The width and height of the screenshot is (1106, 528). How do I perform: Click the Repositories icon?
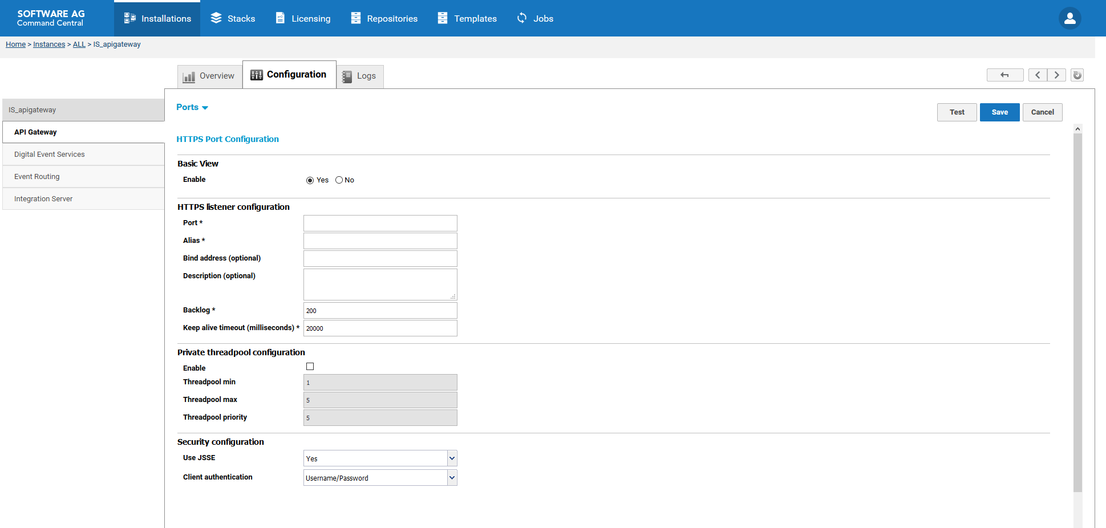pyautogui.click(x=356, y=18)
